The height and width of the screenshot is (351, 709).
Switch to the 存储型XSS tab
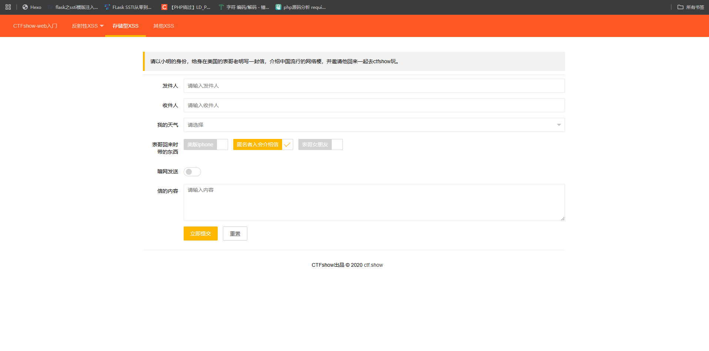(126, 26)
